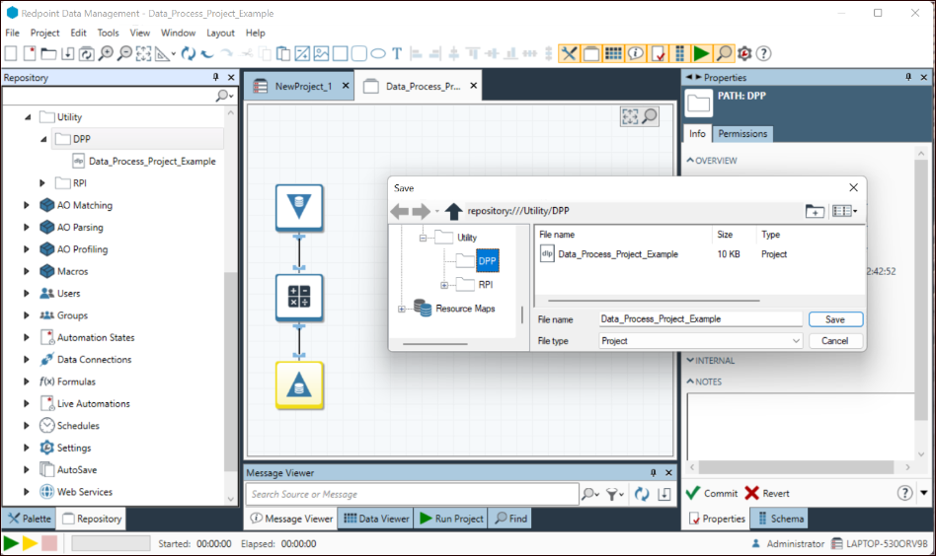Click the Cancel button

(834, 341)
